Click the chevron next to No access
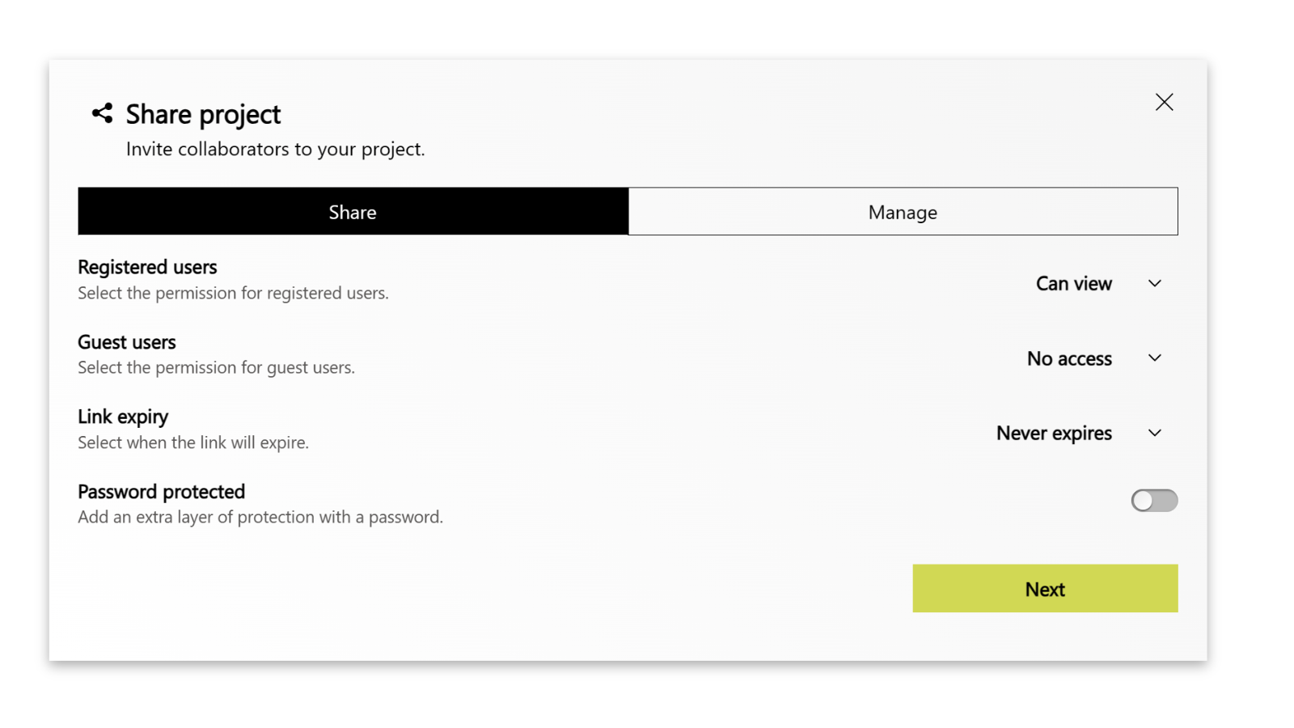1294x728 pixels. tap(1155, 358)
